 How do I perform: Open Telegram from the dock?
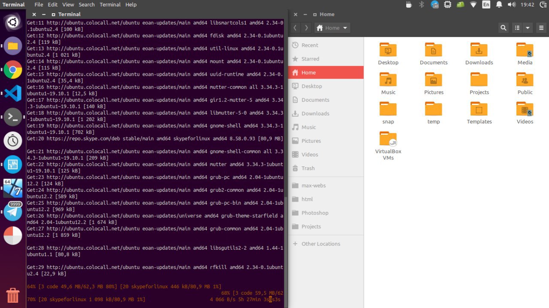click(13, 212)
